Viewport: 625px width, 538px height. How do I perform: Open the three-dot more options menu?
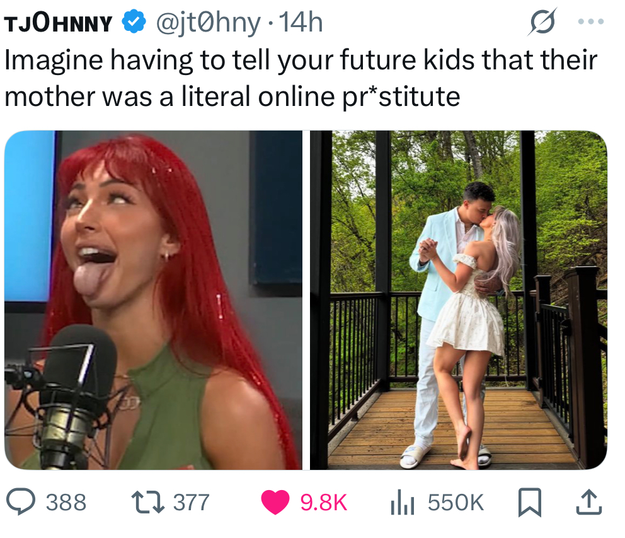click(x=591, y=21)
